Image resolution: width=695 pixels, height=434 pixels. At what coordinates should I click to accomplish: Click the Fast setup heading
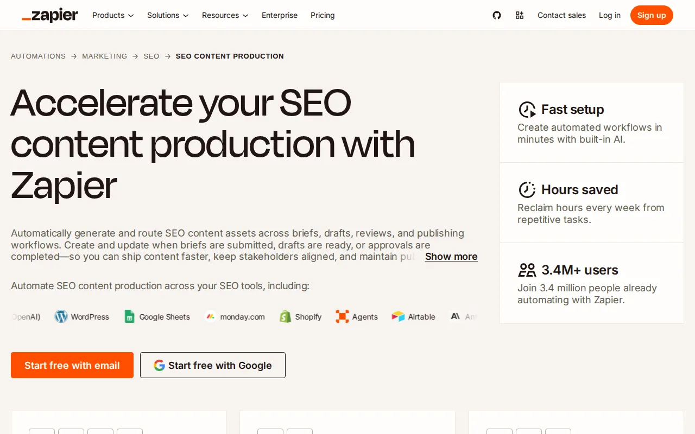tap(573, 110)
